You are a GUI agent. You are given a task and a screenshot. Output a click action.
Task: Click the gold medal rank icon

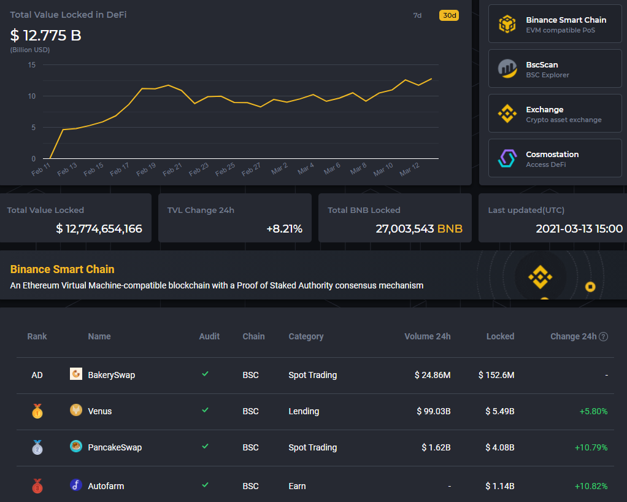[37, 411]
